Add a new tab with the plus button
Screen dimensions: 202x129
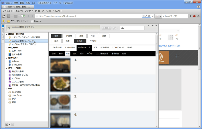click(198, 7)
